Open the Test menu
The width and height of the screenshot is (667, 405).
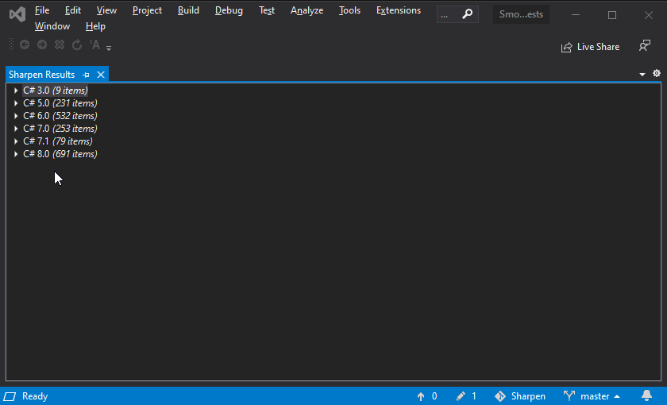point(267,10)
